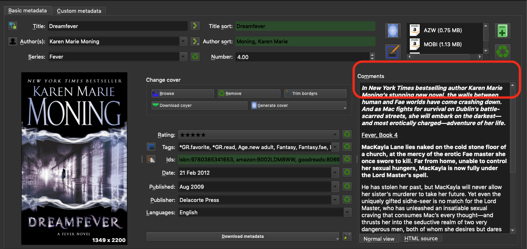Clear the Rating with its recycle icon
Image resolution: width=527 pixels, height=249 pixels.
coord(347,135)
